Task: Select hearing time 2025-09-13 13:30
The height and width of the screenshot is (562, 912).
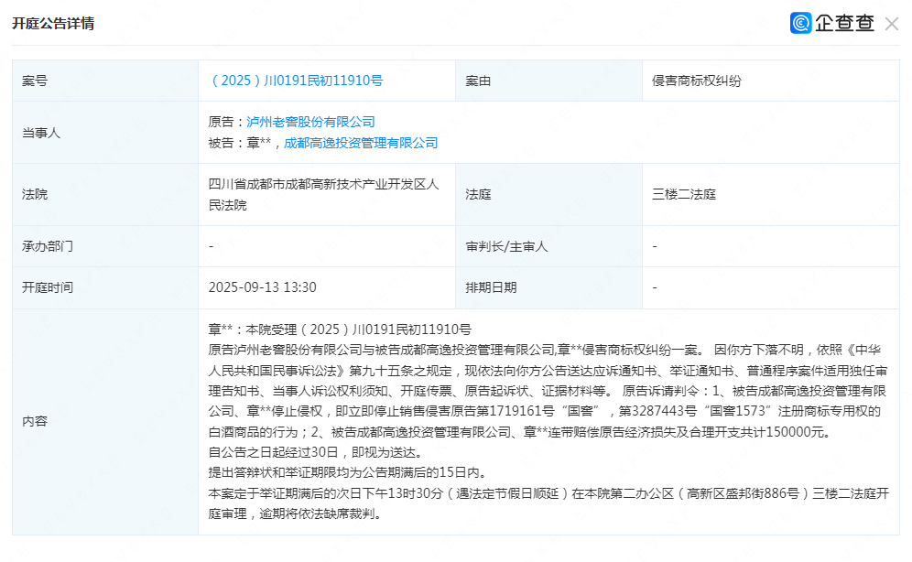Action: click(x=262, y=287)
